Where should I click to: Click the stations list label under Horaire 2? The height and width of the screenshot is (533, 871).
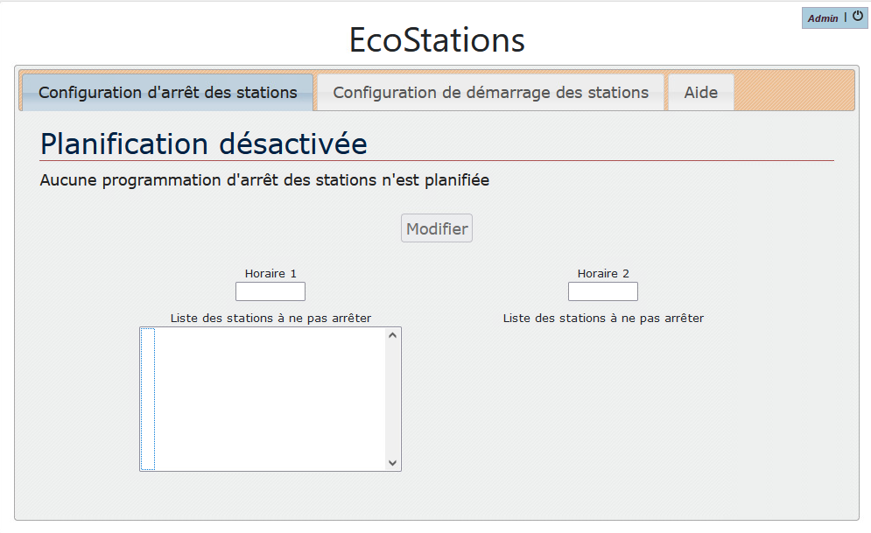point(603,319)
